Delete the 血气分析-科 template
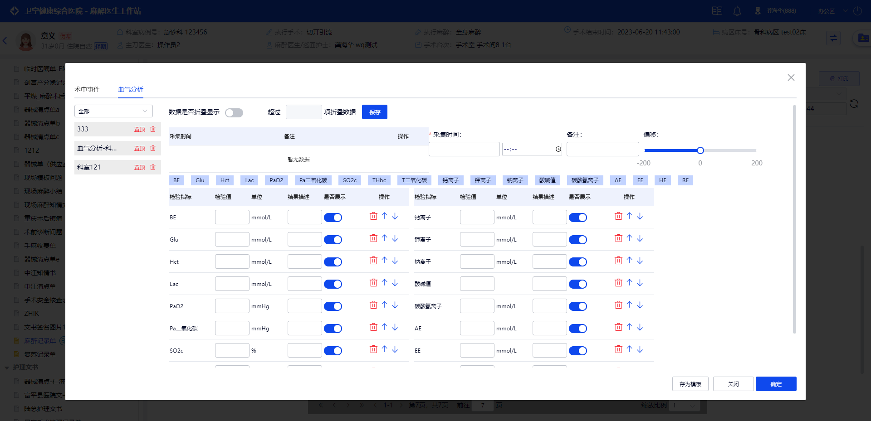This screenshot has width=871, height=421. click(153, 148)
